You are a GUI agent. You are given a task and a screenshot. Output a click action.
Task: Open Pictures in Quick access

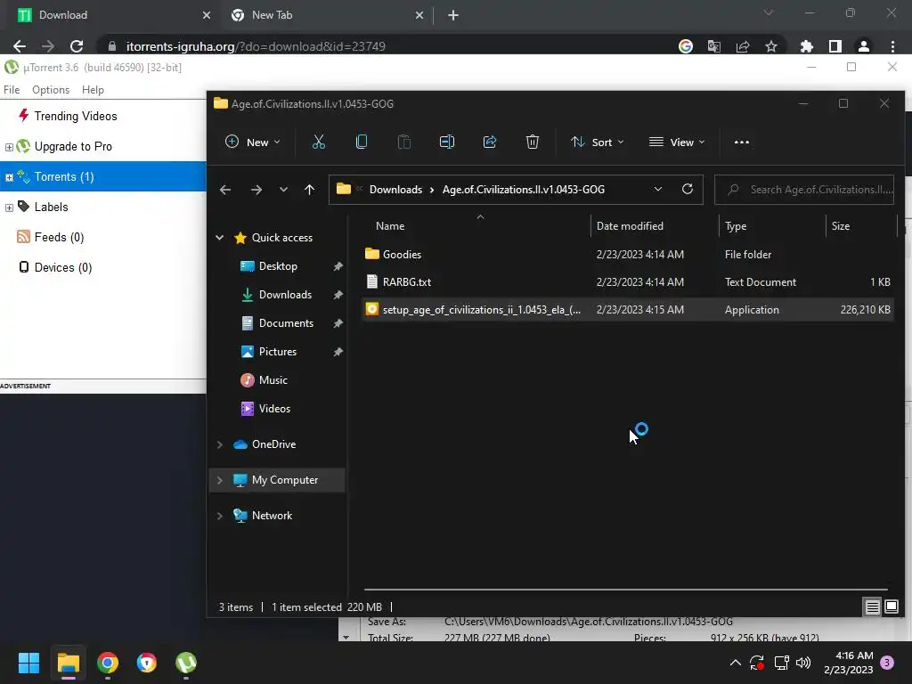[278, 352]
